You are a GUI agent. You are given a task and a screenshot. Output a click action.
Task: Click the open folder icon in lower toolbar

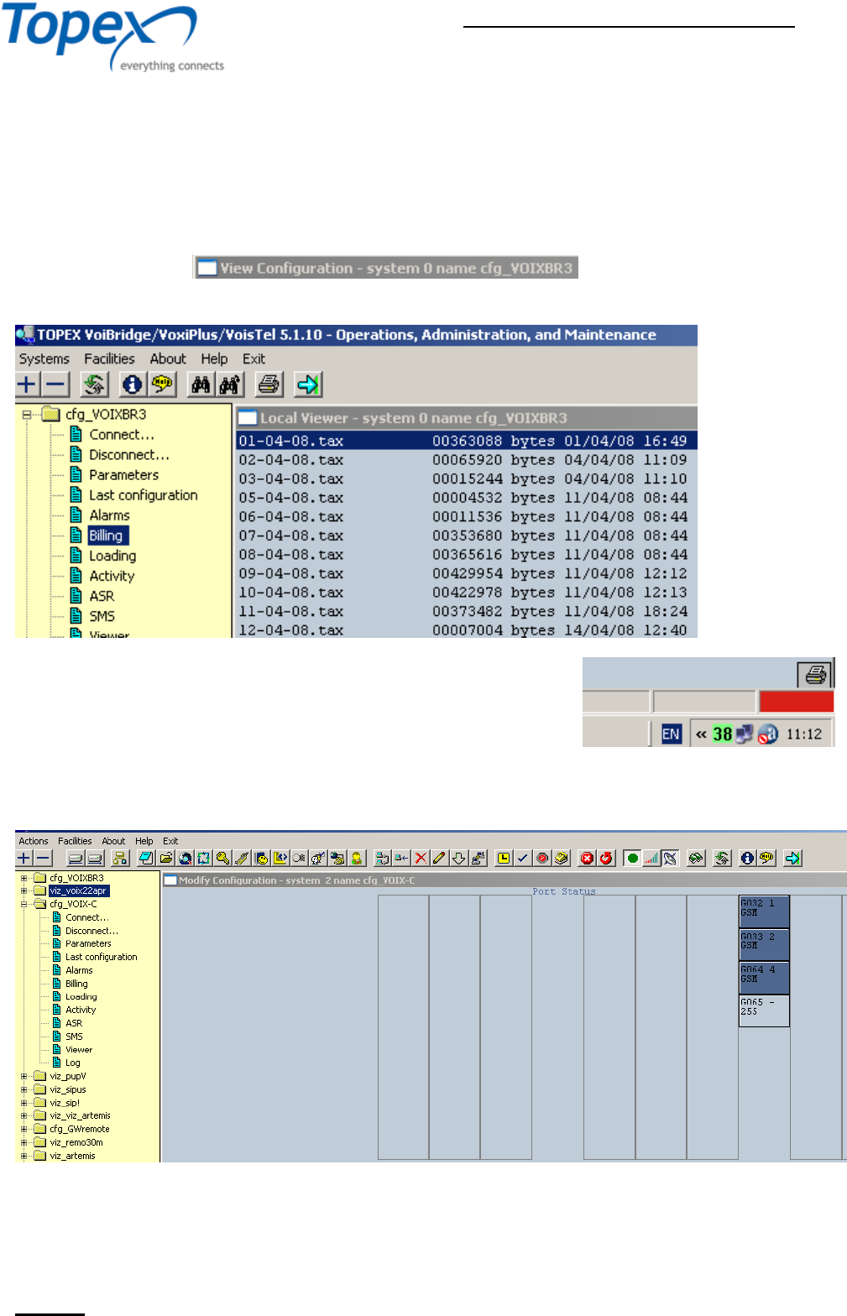(x=166, y=858)
